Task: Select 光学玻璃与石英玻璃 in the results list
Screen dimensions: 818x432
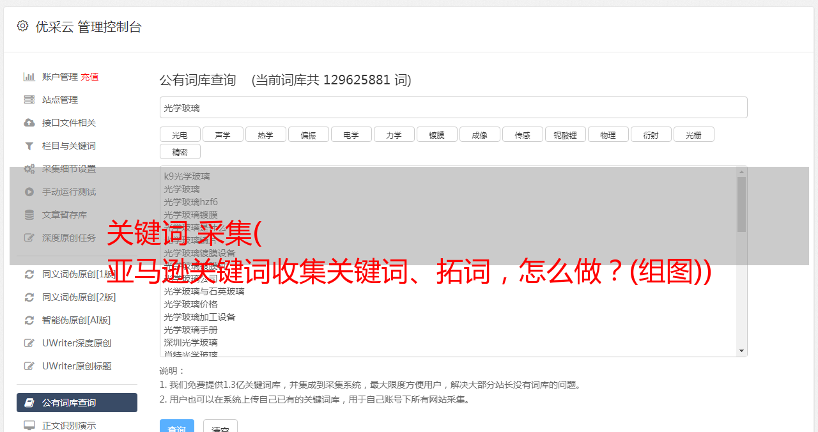Action: 204,291
